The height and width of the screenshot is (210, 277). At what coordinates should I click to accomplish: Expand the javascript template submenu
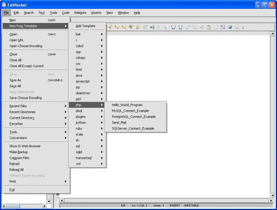pos(87,81)
